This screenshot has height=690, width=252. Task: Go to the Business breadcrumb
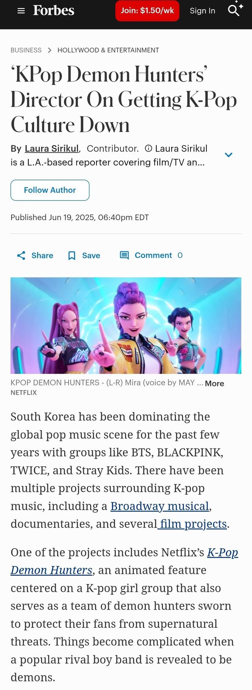[x=26, y=50]
